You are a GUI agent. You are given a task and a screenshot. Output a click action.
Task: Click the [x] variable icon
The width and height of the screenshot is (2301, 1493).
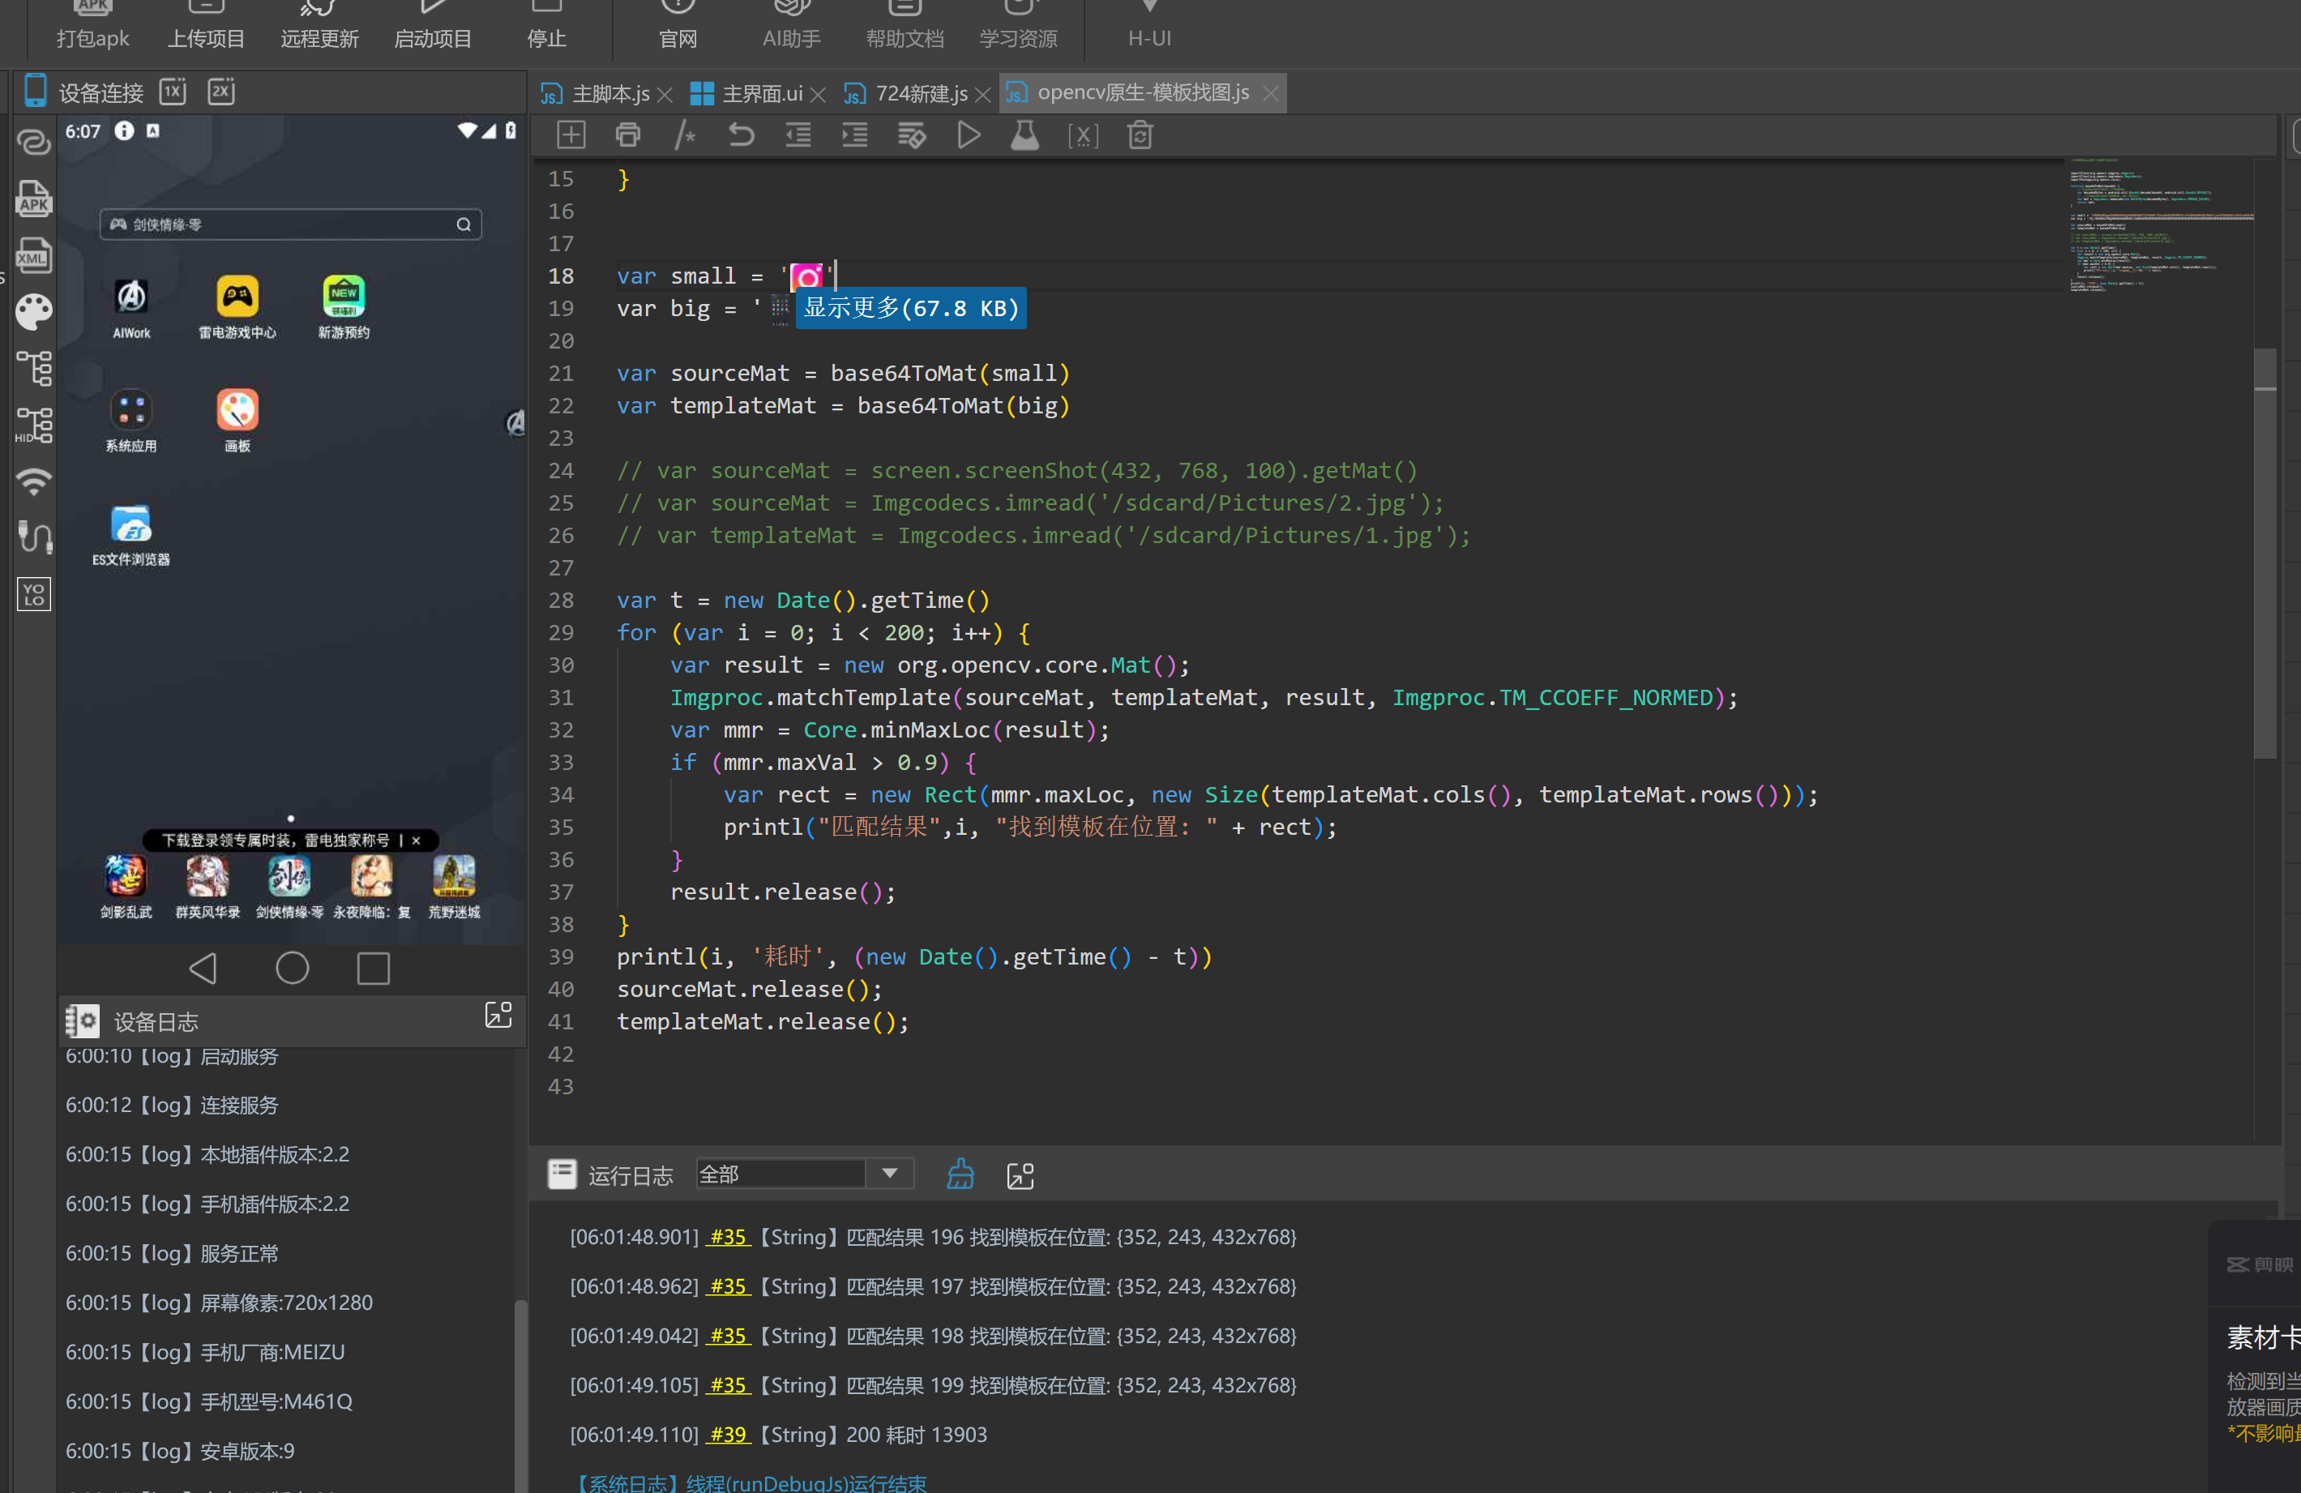click(x=1083, y=136)
